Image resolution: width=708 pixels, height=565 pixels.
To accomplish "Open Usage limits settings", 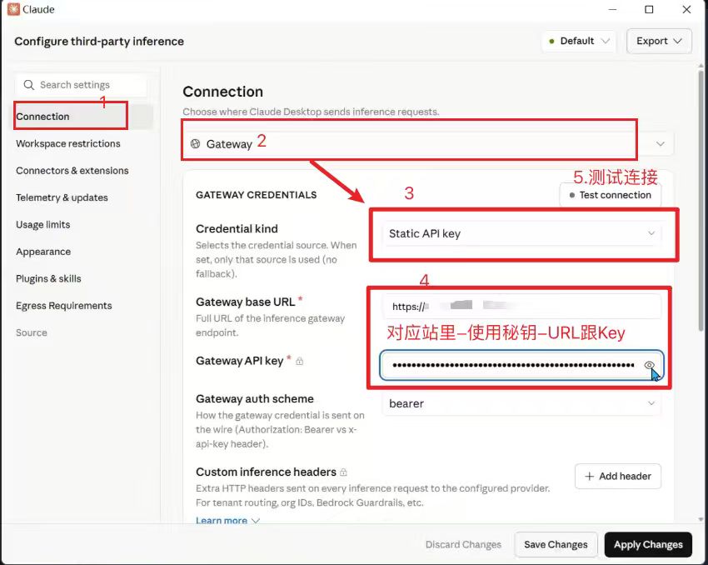I will 42,225.
